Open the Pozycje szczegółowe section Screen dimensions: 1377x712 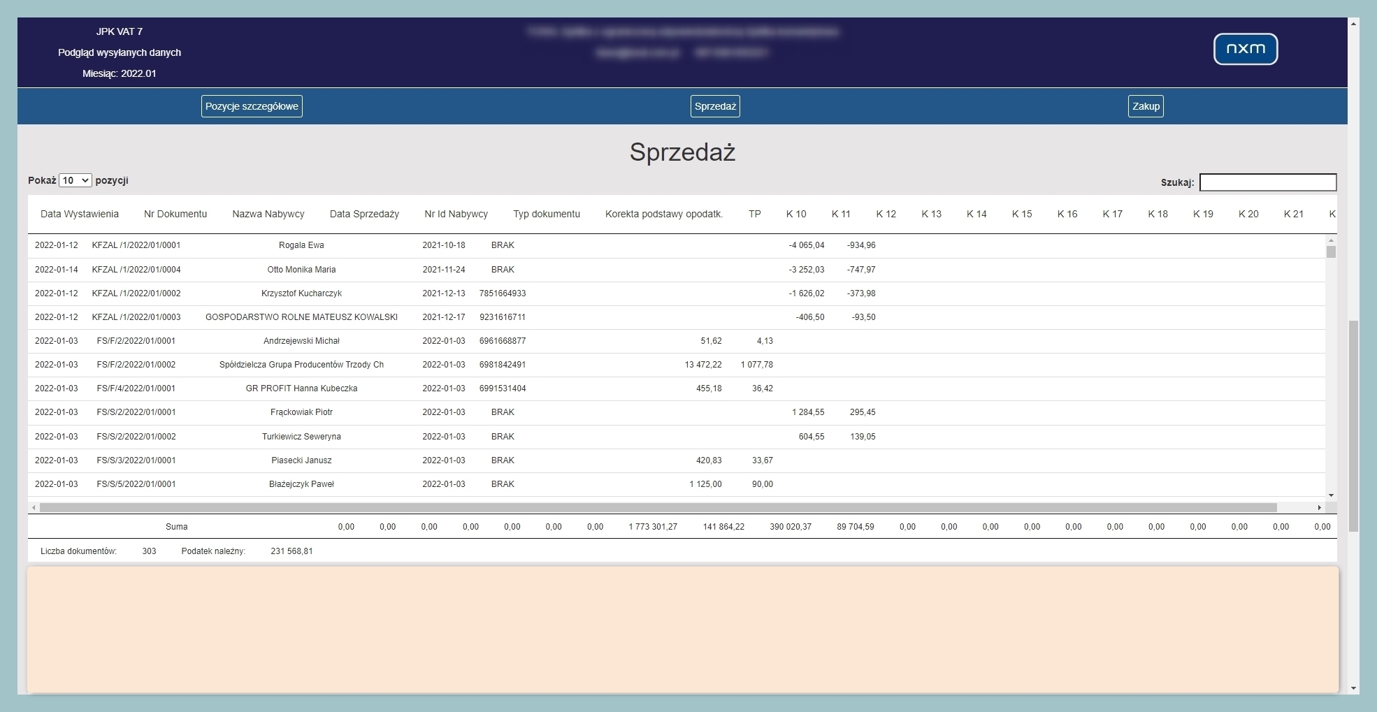click(x=252, y=106)
